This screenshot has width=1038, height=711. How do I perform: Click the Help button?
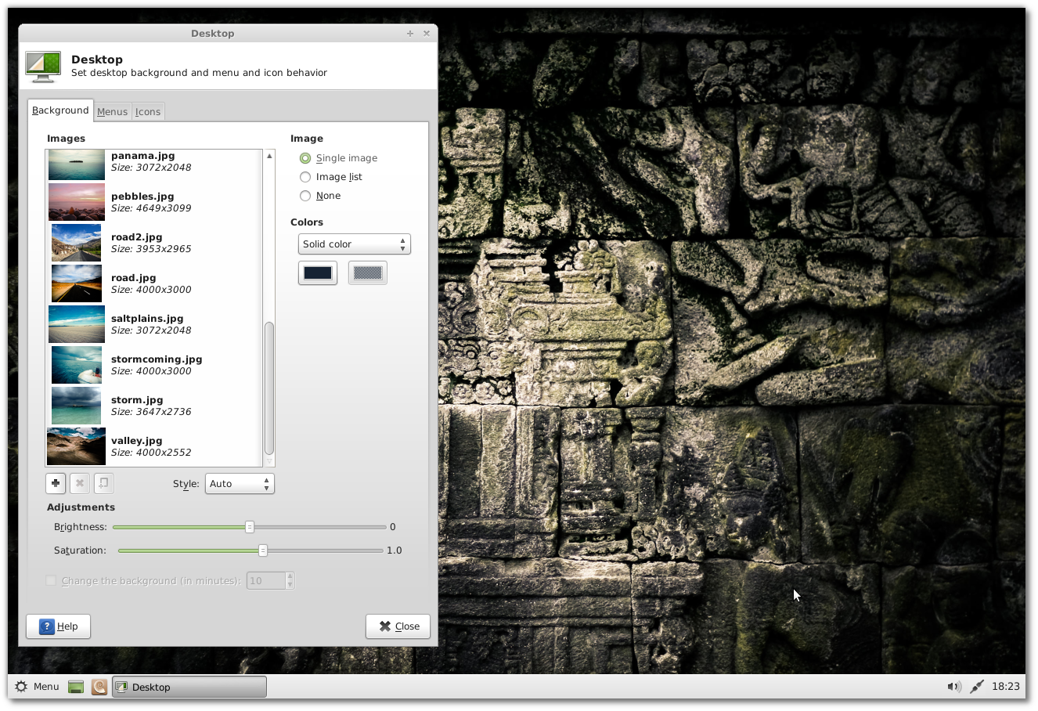coord(58,626)
